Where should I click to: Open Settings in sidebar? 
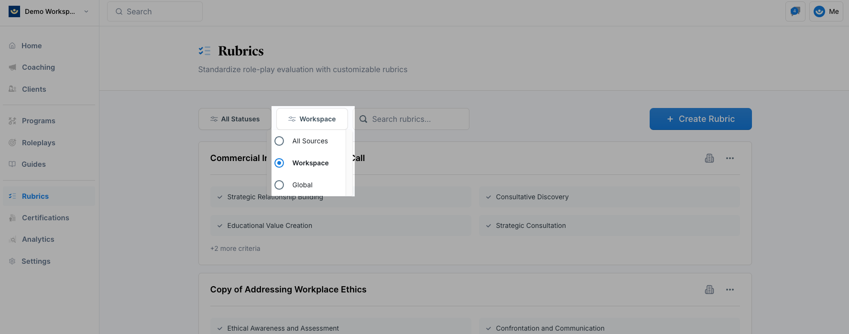tap(49, 261)
